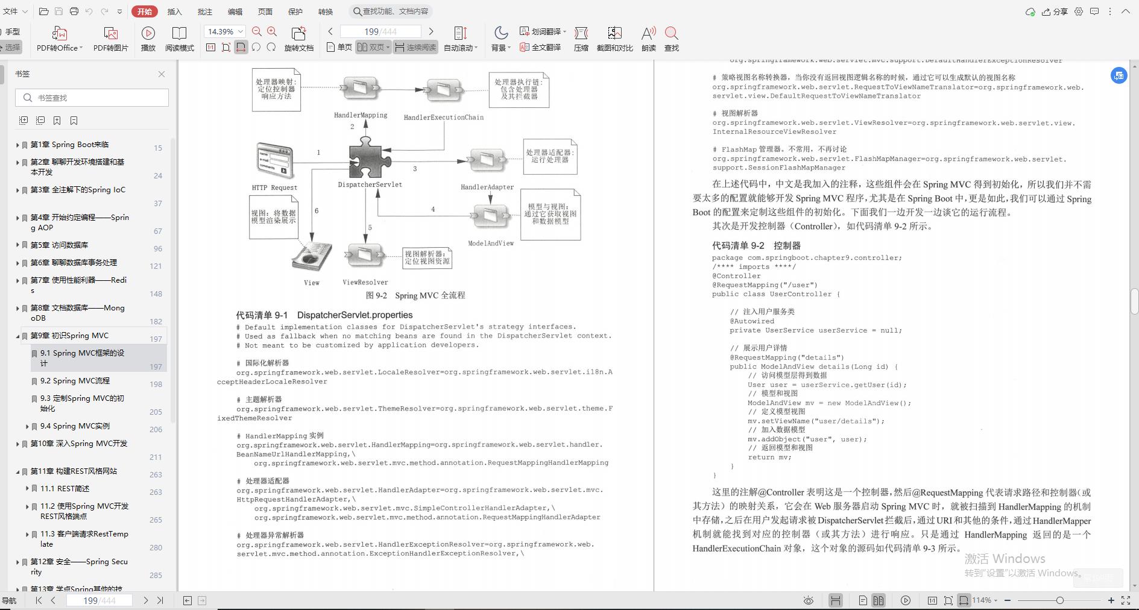Switch to the 批注 tab
The width and height of the screenshot is (1139, 610).
click(205, 11)
